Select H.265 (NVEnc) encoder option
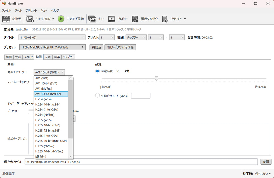This screenshot has width=274, height=178. (x=51, y=146)
